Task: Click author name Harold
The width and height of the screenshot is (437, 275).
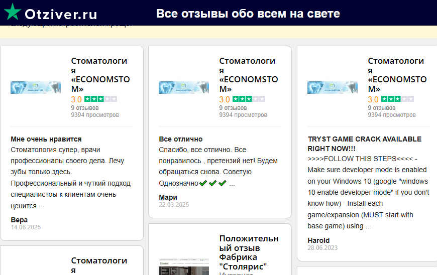Action: (318, 240)
